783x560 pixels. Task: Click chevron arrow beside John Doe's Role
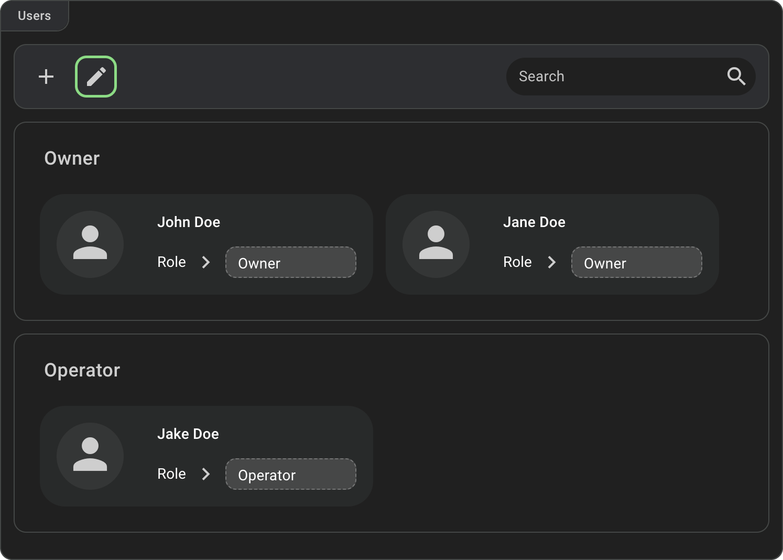206,262
